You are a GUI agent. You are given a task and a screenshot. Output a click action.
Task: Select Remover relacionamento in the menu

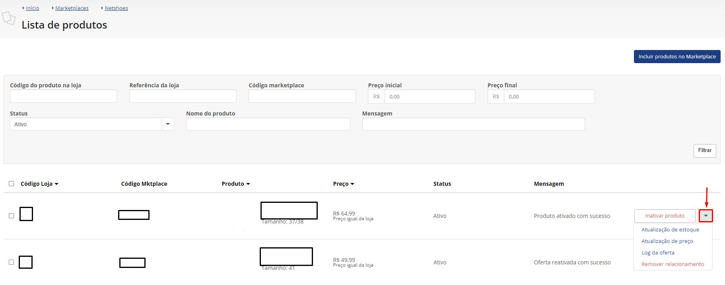(673, 264)
